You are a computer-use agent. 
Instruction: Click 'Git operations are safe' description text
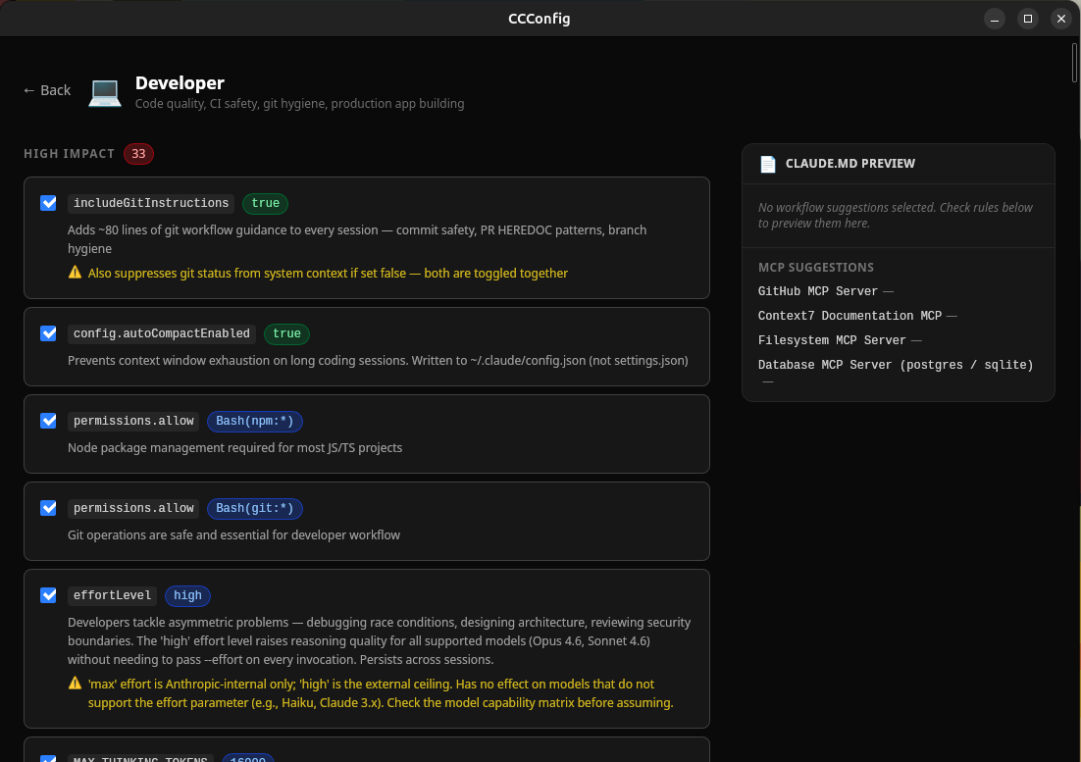[x=233, y=535]
